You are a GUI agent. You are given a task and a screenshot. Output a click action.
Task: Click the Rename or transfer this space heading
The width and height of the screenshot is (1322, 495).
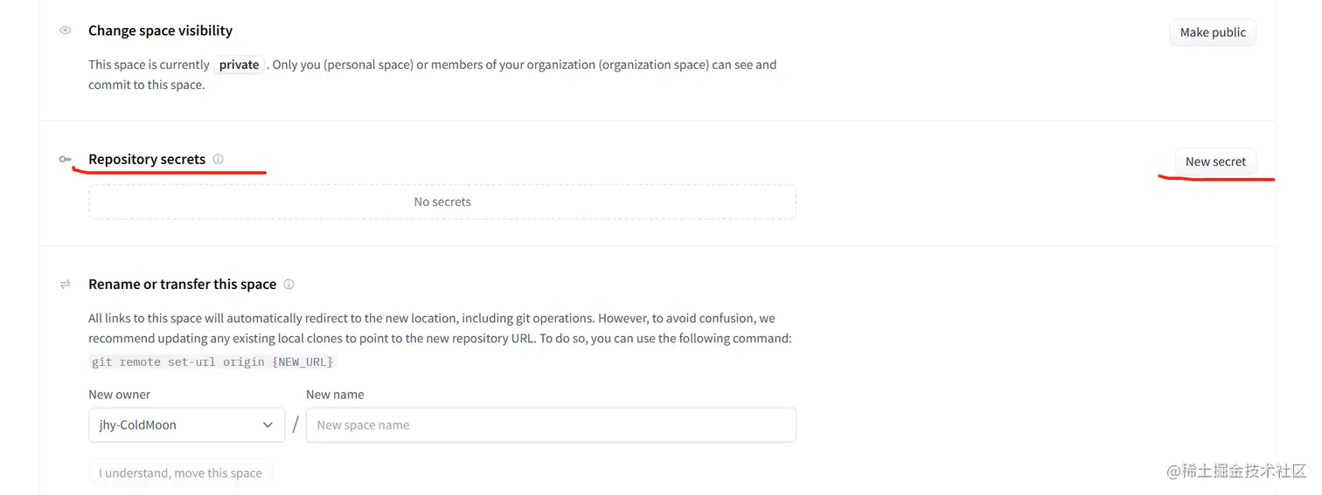[x=182, y=285]
